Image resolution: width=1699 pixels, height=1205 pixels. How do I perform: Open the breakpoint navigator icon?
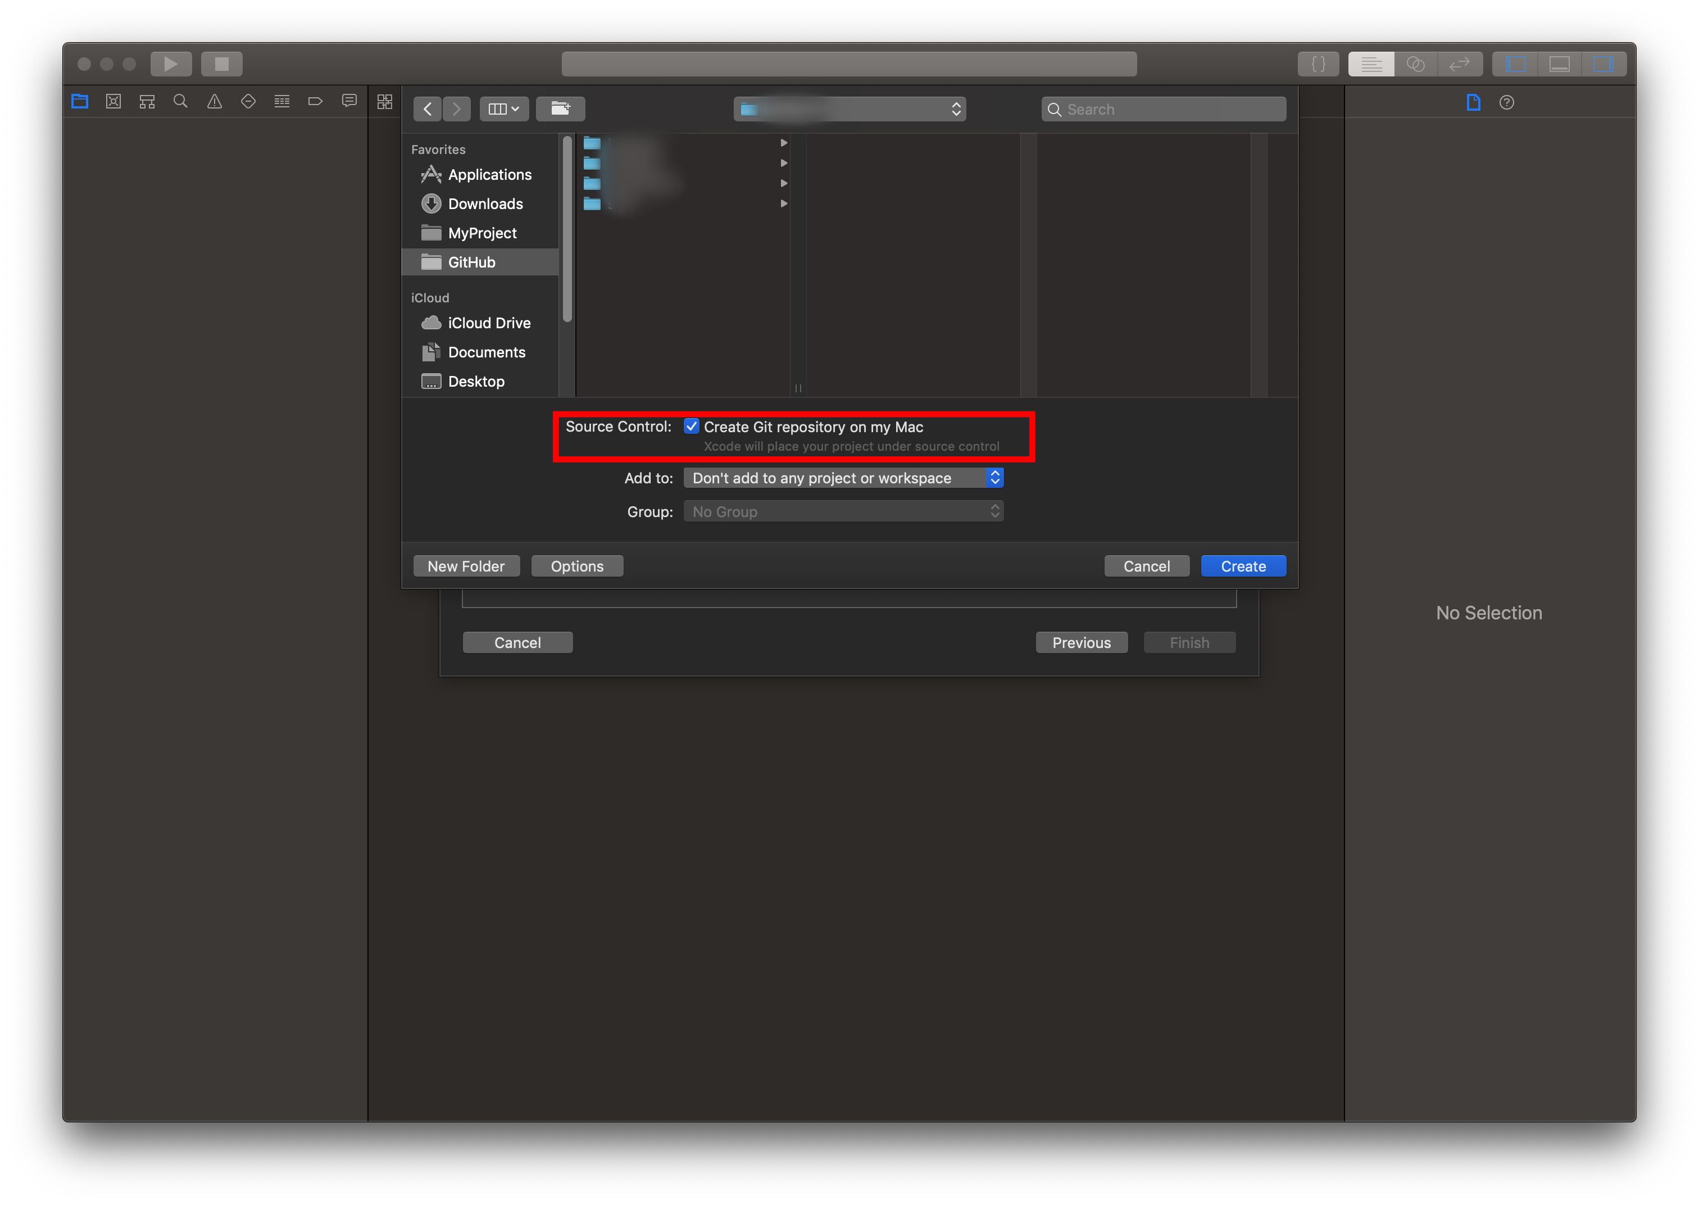point(315,102)
